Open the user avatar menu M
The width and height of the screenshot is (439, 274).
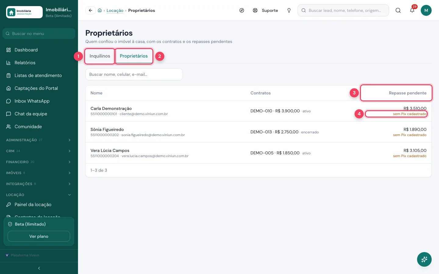pos(426,10)
